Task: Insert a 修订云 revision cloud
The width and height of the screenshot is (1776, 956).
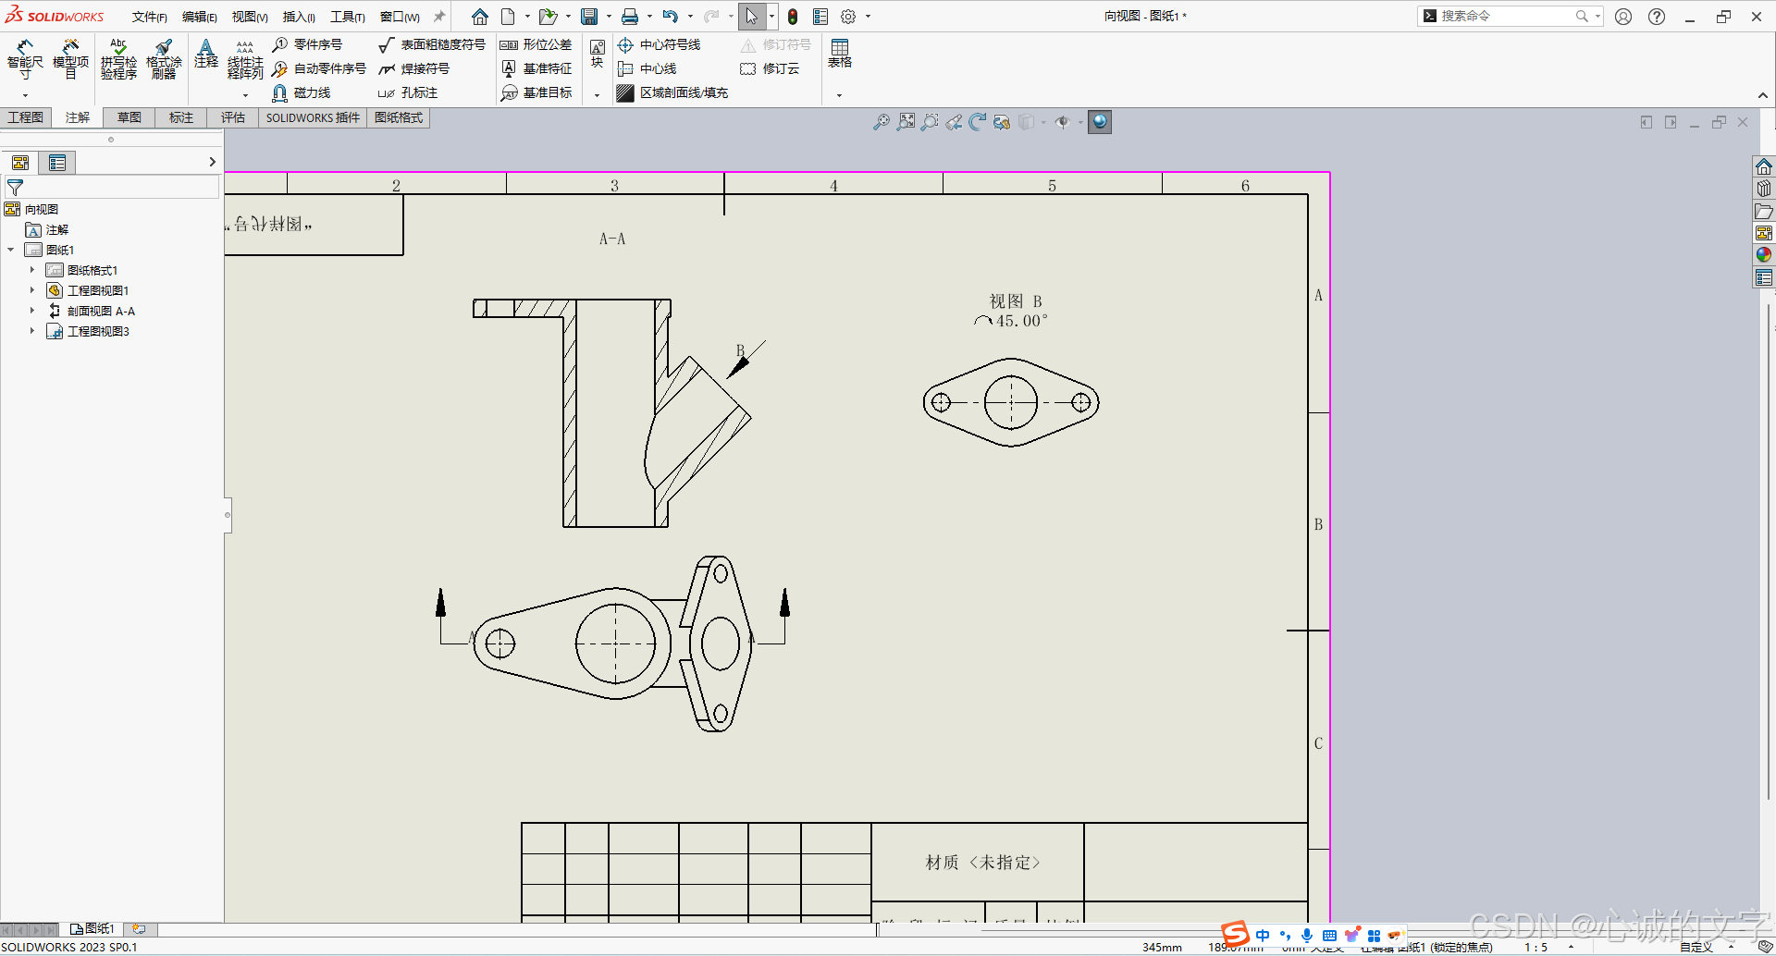Action: point(770,68)
